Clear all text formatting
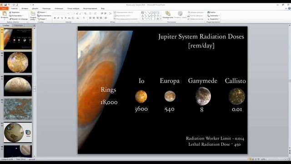The height and width of the screenshot is (164, 291). tap(85, 14)
